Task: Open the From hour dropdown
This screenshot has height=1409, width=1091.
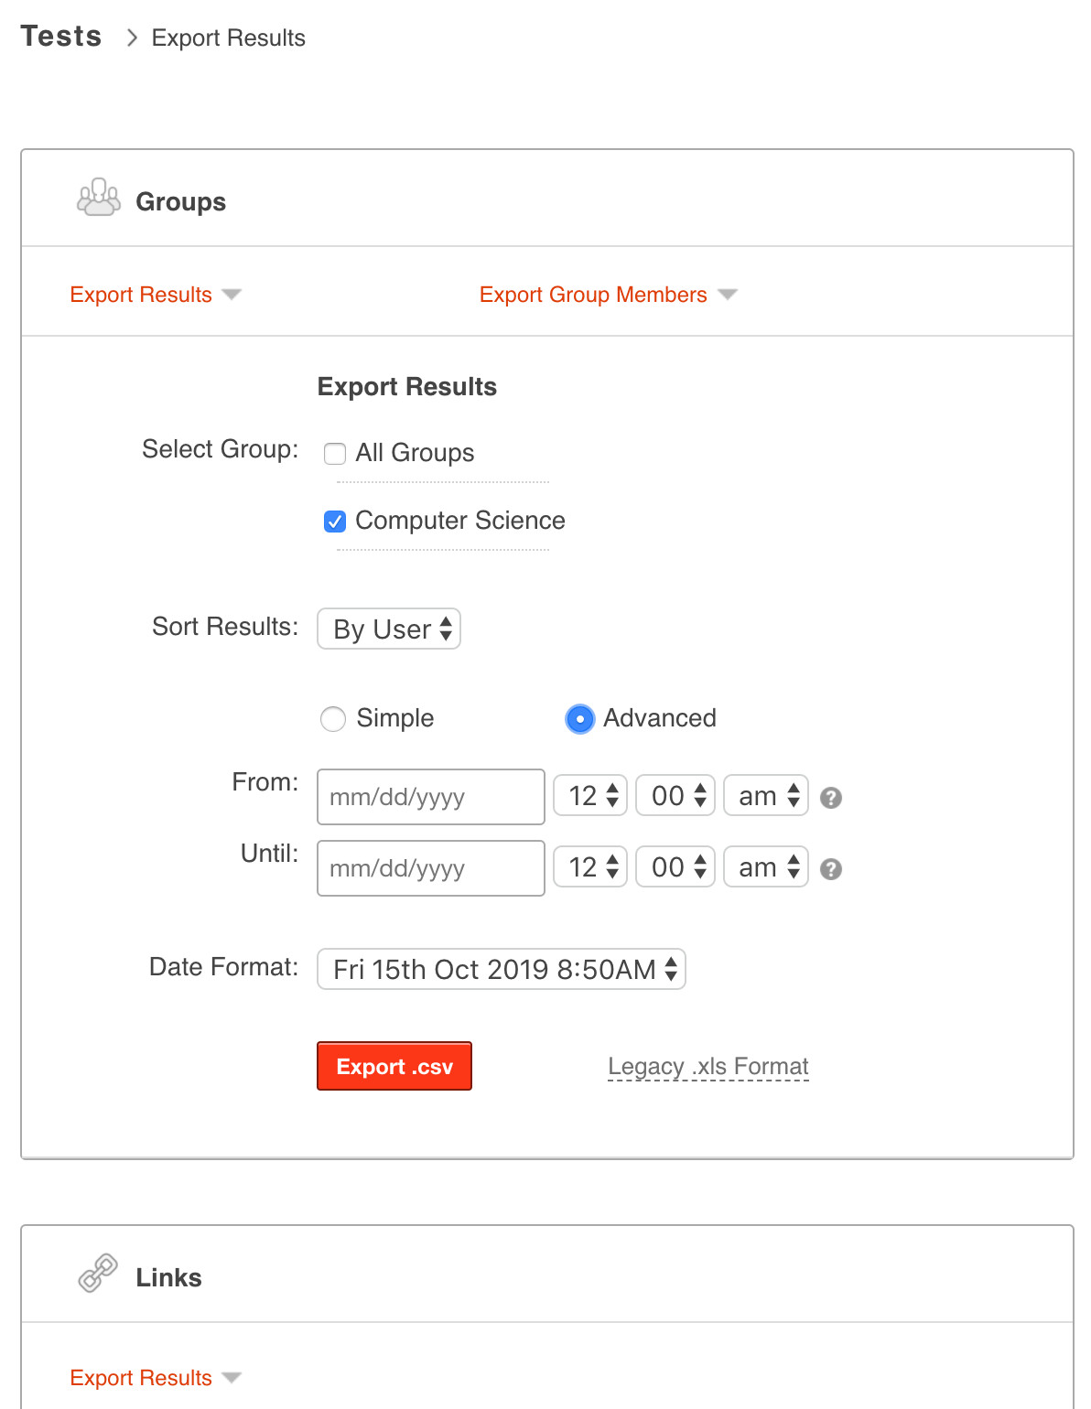Action: pos(590,796)
